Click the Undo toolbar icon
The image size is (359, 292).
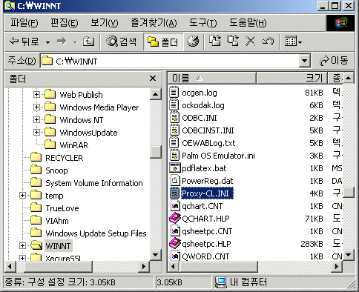(268, 42)
